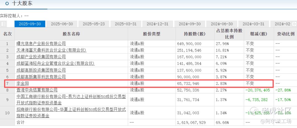
Task: Click the list icon left of date tabs
Action: pyautogui.click(x=3, y=24)
